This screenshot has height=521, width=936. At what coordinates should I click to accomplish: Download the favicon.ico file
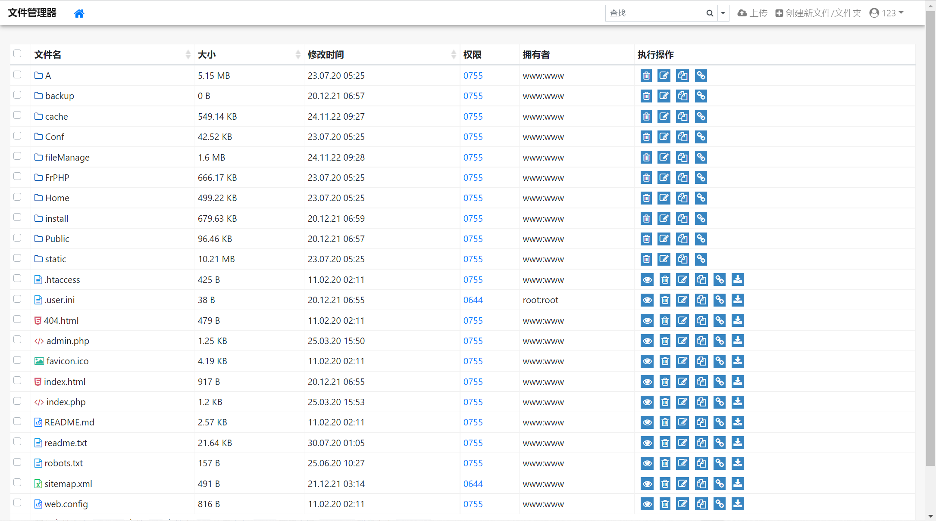[738, 361]
